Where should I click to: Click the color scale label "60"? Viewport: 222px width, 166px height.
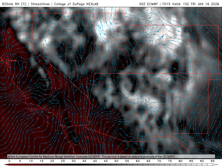138,161
